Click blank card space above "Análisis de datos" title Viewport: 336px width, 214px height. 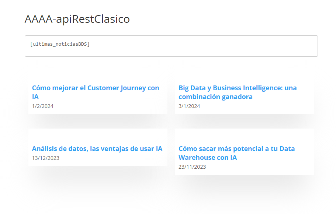(98, 136)
